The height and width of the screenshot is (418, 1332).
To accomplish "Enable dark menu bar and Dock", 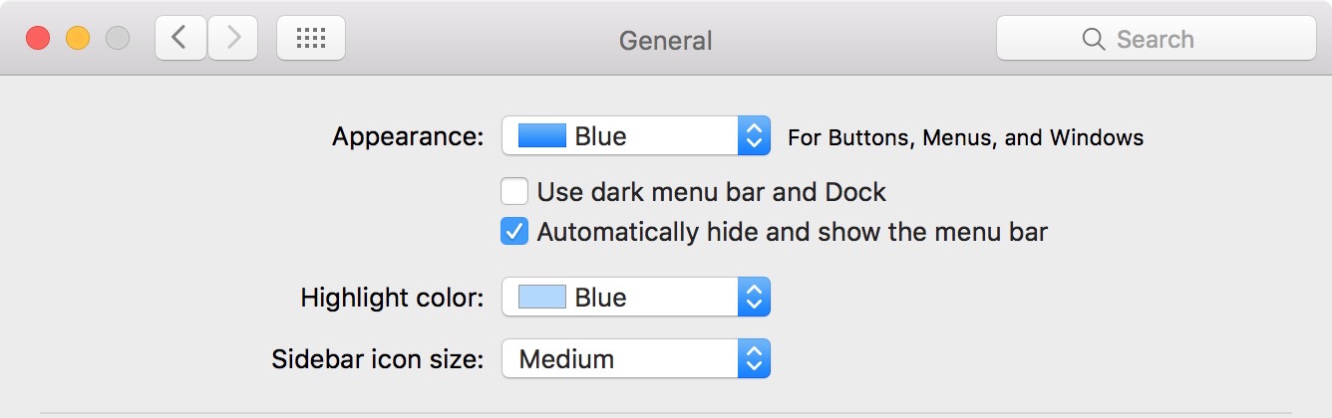I will 514,191.
